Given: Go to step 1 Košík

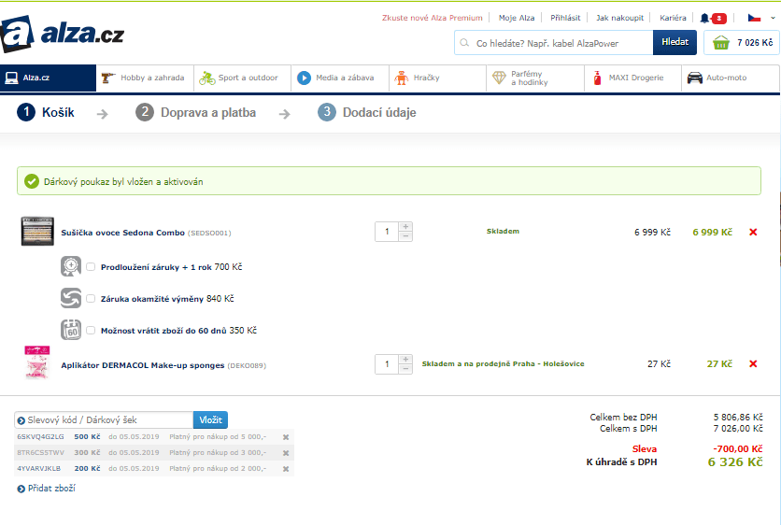Looking at the screenshot, I should coord(46,112).
